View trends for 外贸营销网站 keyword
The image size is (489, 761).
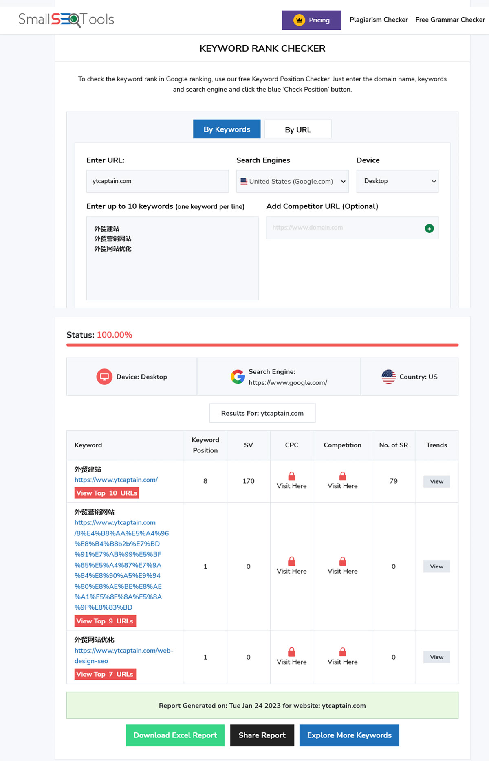tap(436, 566)
